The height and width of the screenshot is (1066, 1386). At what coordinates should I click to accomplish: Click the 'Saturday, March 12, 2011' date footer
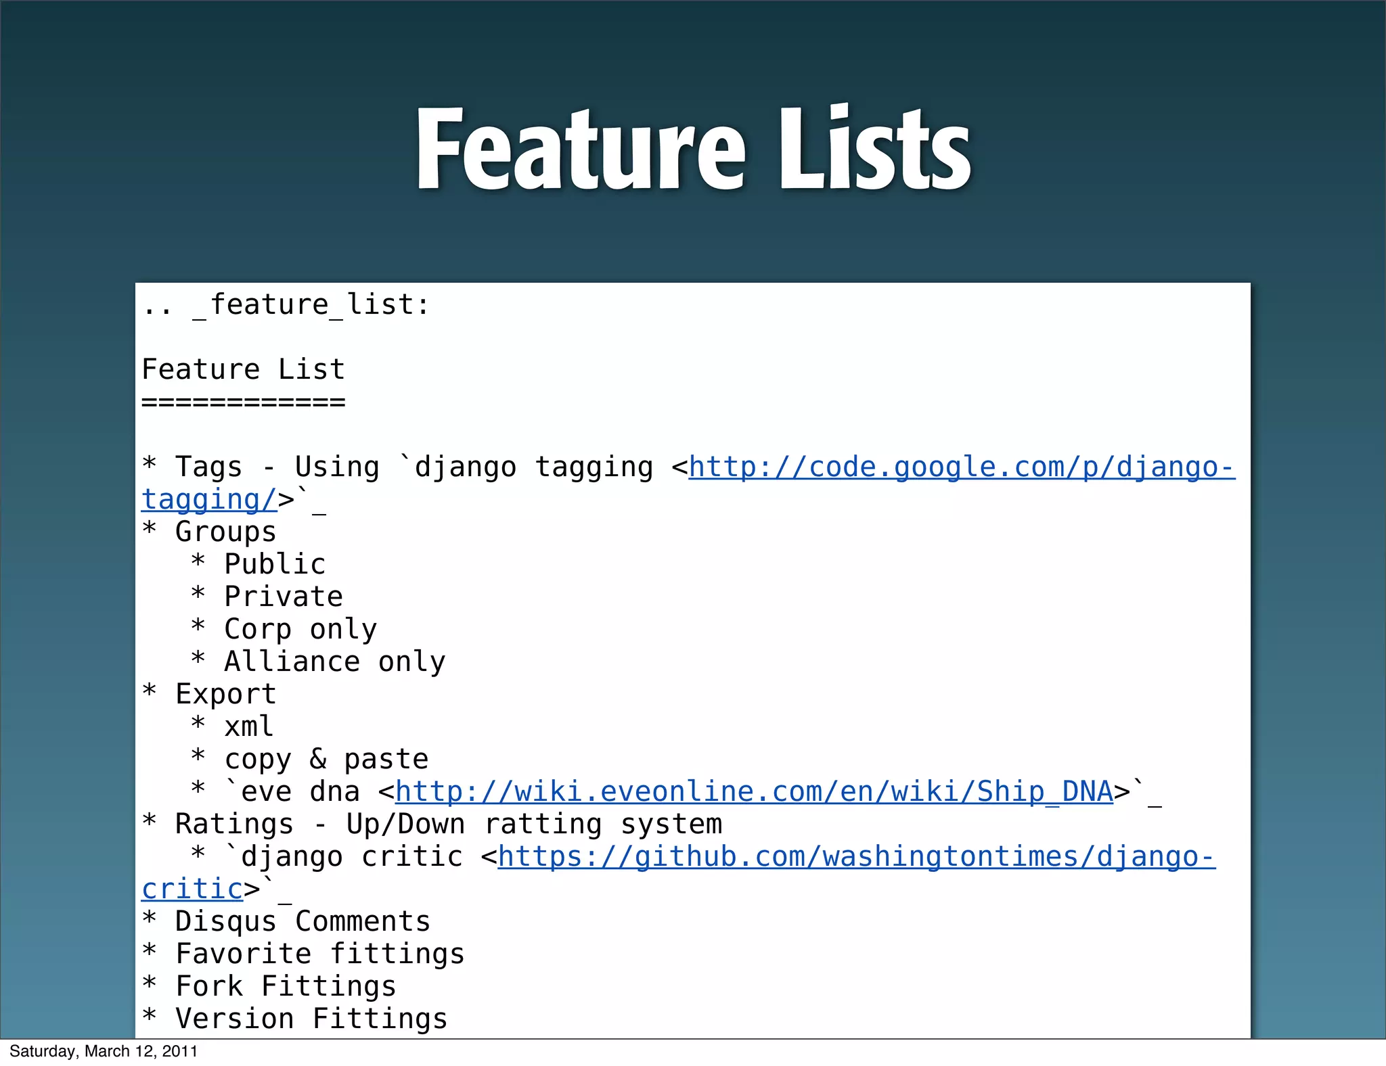(x=104, y=1052)
